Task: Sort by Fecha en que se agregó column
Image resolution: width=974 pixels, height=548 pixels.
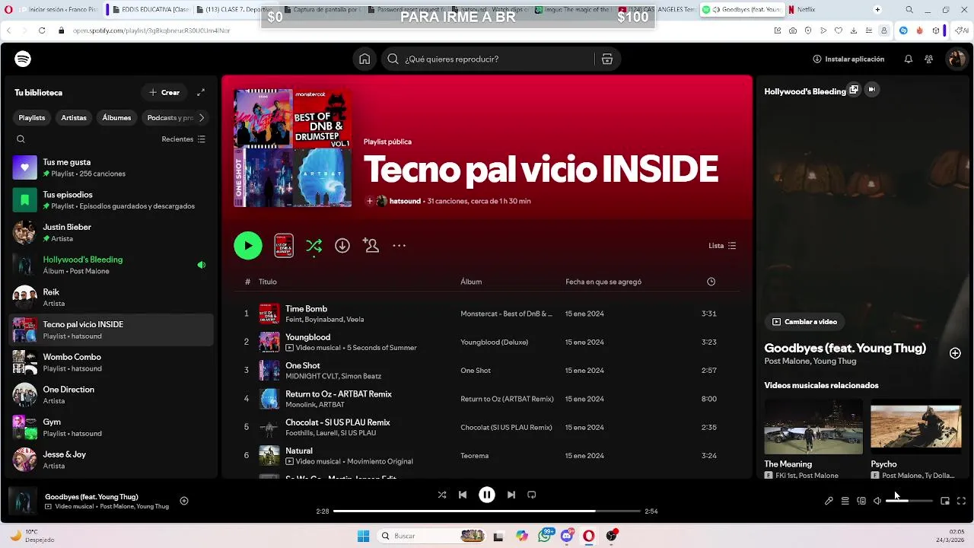Action: 603,282
